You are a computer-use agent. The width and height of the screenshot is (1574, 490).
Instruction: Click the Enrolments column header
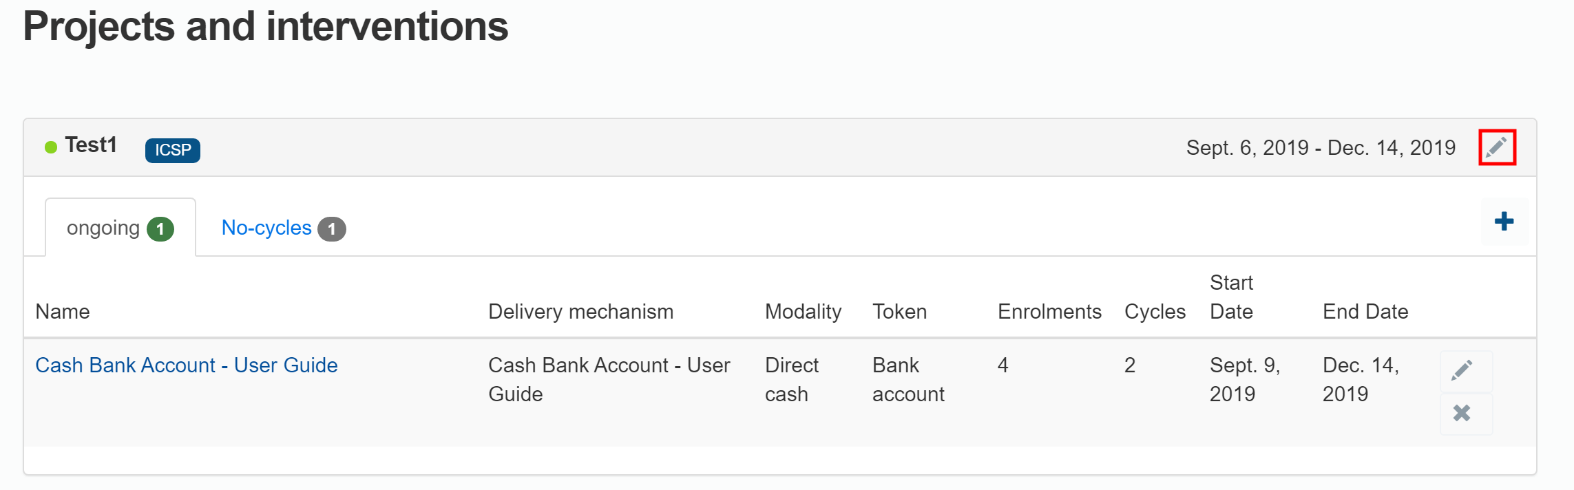[x=1049, y=312]
